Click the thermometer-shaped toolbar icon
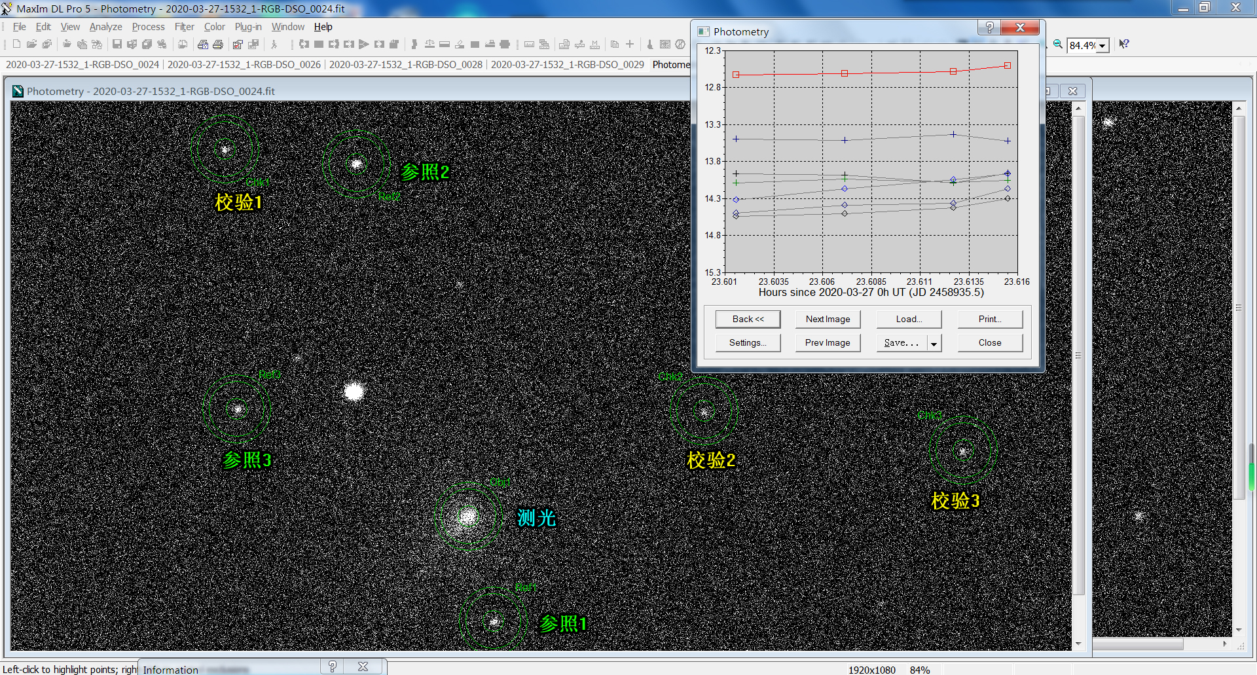Screen dimensions: 1257x675 point(650,45)
